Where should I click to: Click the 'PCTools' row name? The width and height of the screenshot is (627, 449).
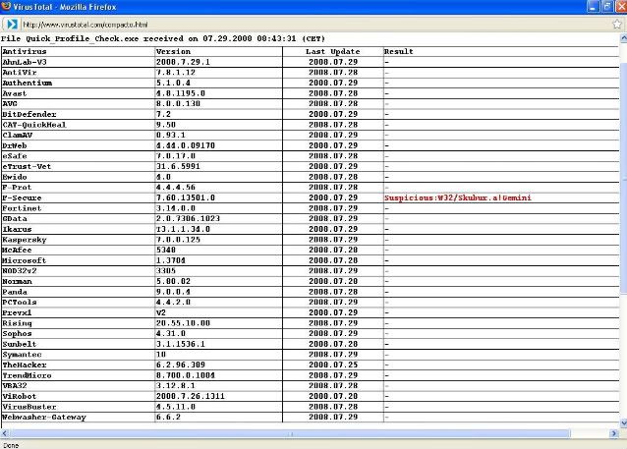(x=20, y=302)
